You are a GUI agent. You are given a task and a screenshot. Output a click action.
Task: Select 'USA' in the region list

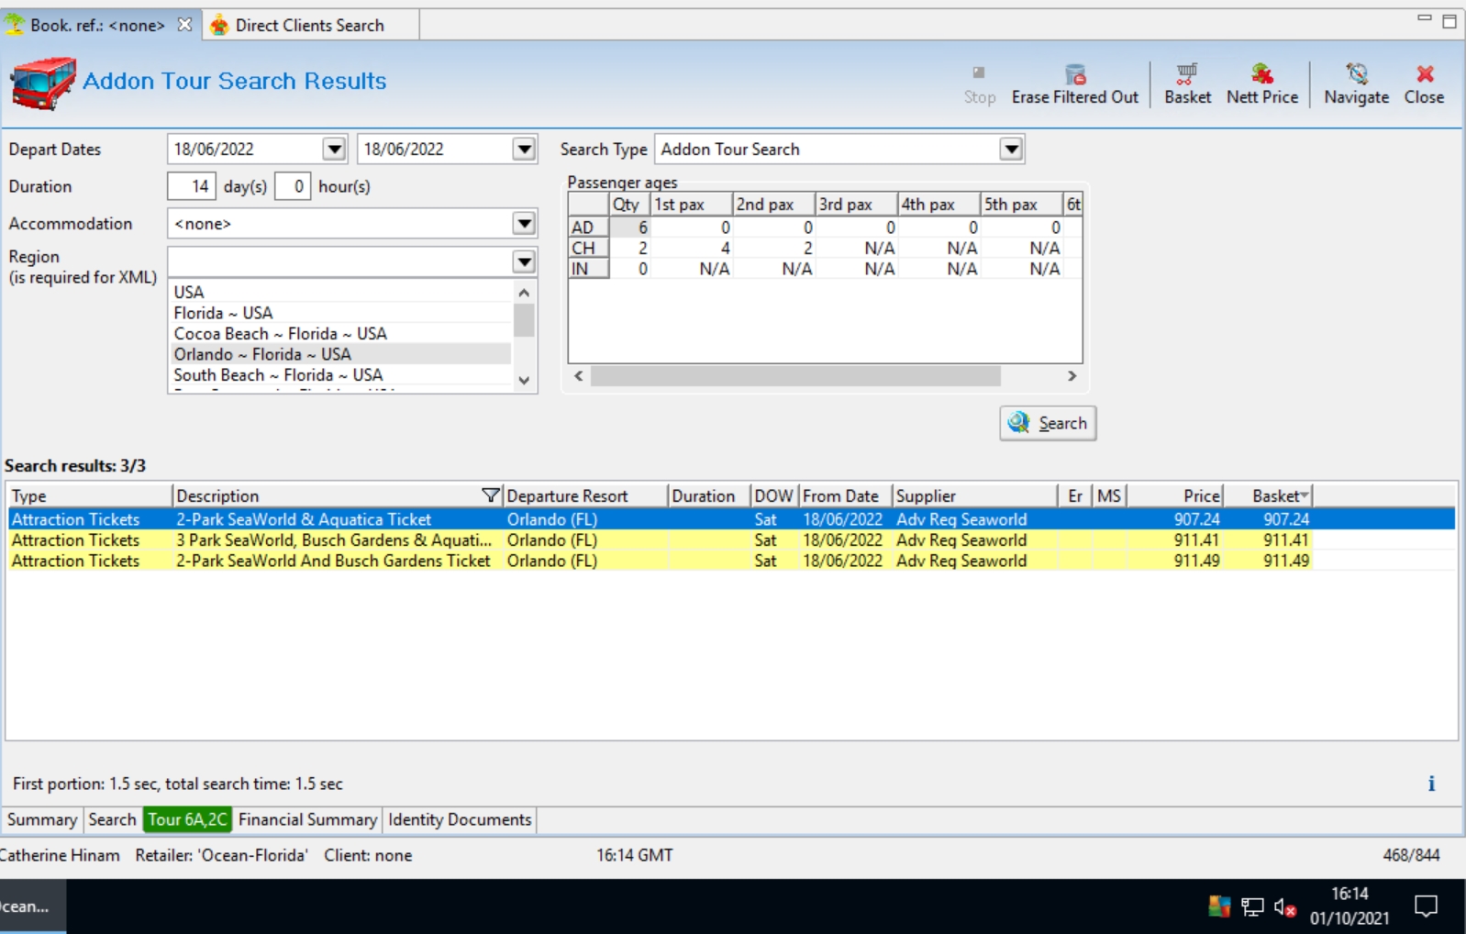(x=341, y=292)
